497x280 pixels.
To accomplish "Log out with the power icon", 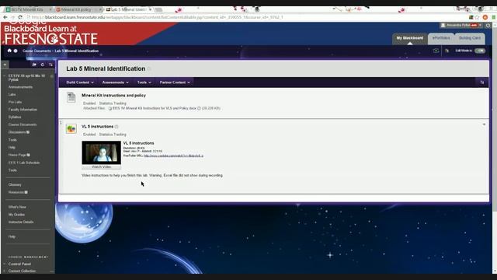I will click(488, 25).
